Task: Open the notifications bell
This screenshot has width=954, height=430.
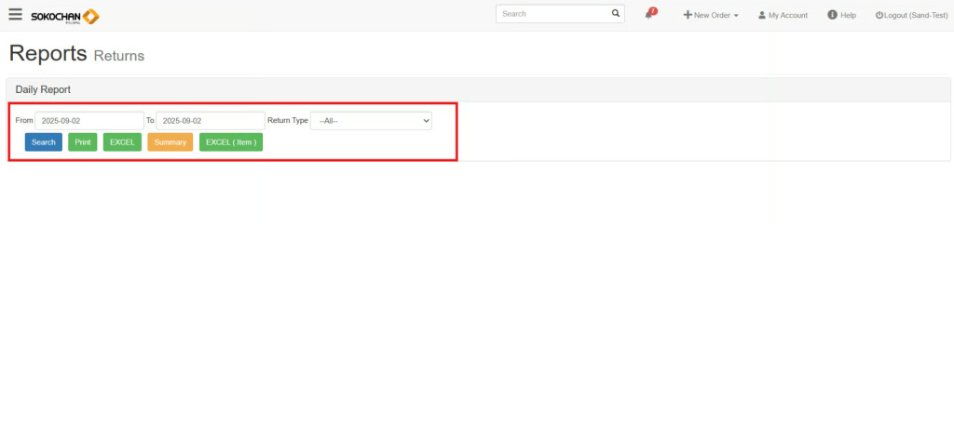Action: pos(648,15)
